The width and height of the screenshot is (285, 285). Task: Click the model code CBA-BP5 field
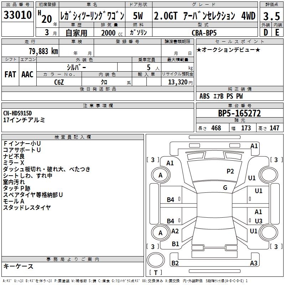(x=205, y=32)
